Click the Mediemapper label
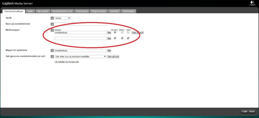This screenshot has width=259, height=118. tap(12, 30)
